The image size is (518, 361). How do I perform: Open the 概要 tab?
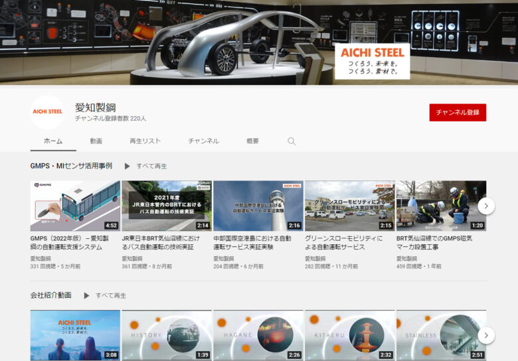click(x=252, y=141)
